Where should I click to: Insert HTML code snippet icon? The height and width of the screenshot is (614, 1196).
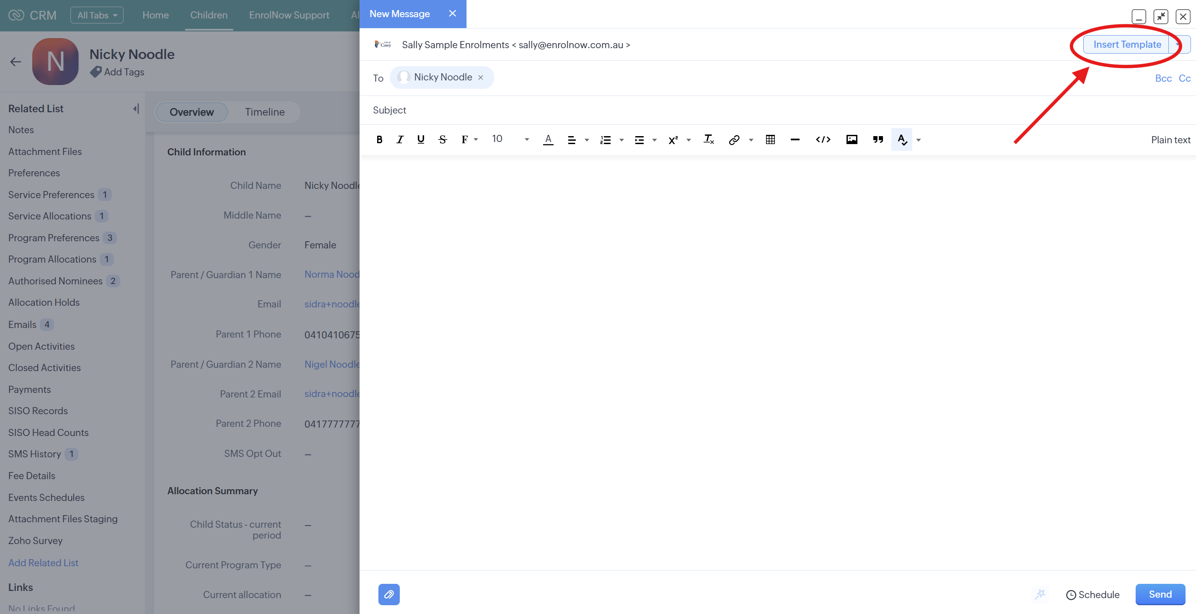coord(823,139)
